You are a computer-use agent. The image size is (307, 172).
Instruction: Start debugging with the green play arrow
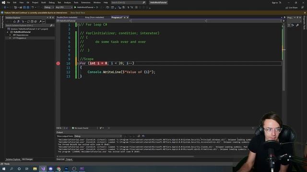coord(75,8)
